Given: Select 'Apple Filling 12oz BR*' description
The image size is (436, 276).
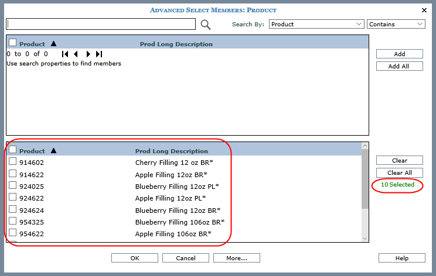Looking at the screenshot, I should tap(171, 175).
